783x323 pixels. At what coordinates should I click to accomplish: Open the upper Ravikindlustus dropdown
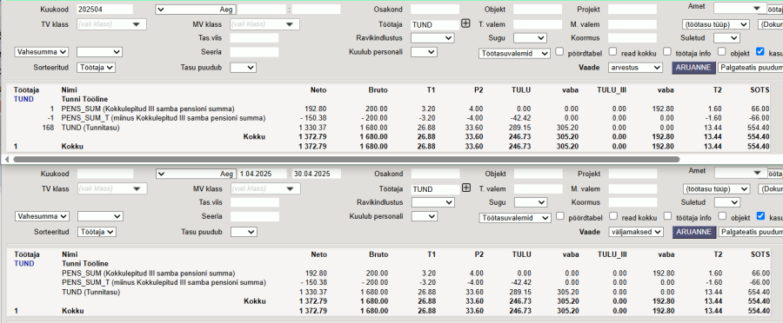tap(432, 38)
